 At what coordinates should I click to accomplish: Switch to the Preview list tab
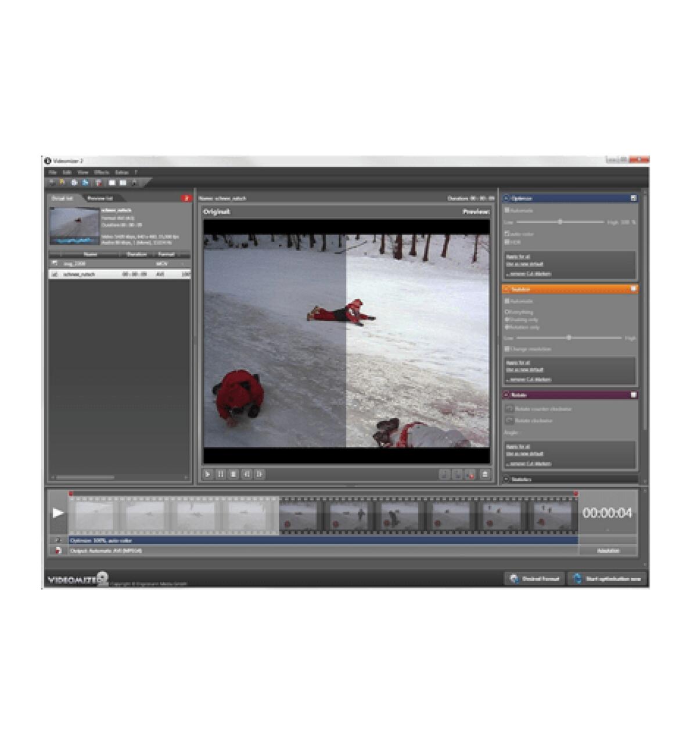pyautogui.click(x=100, y=199)
